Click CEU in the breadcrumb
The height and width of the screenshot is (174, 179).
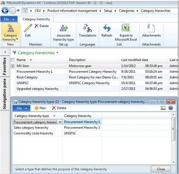tap(38, 11)
